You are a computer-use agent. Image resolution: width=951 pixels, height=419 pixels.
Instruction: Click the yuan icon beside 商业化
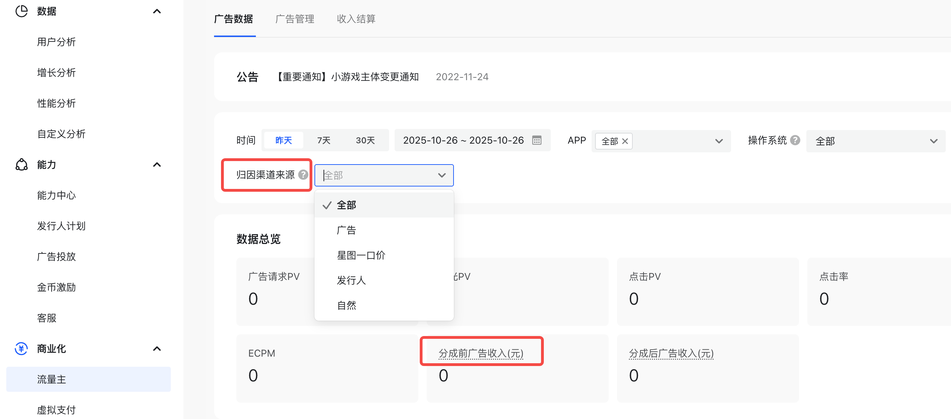[21, 349]
